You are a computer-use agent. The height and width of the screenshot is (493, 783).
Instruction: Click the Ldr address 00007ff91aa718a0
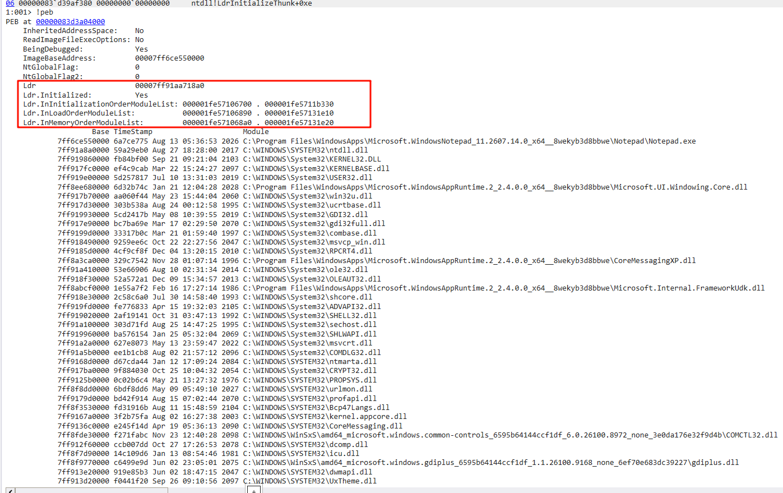(169, 86)
